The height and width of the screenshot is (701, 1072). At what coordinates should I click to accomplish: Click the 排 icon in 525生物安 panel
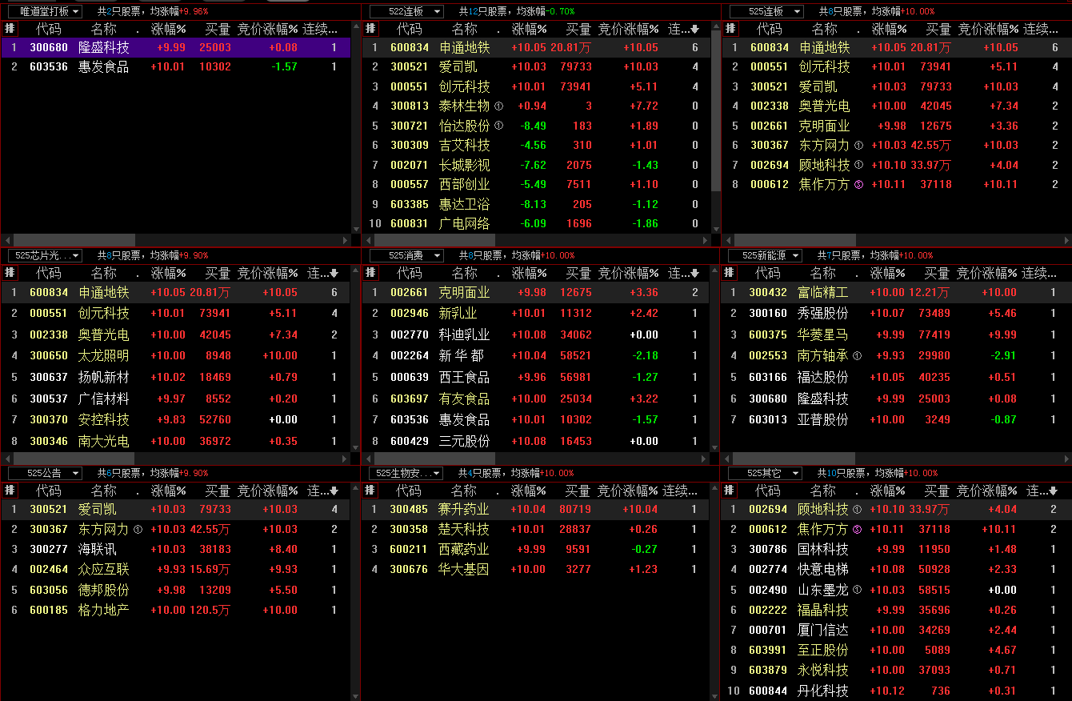tap(370, 490)
